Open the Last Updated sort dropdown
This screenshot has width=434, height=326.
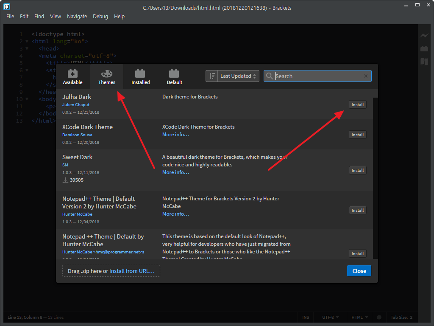coord(238,76)
